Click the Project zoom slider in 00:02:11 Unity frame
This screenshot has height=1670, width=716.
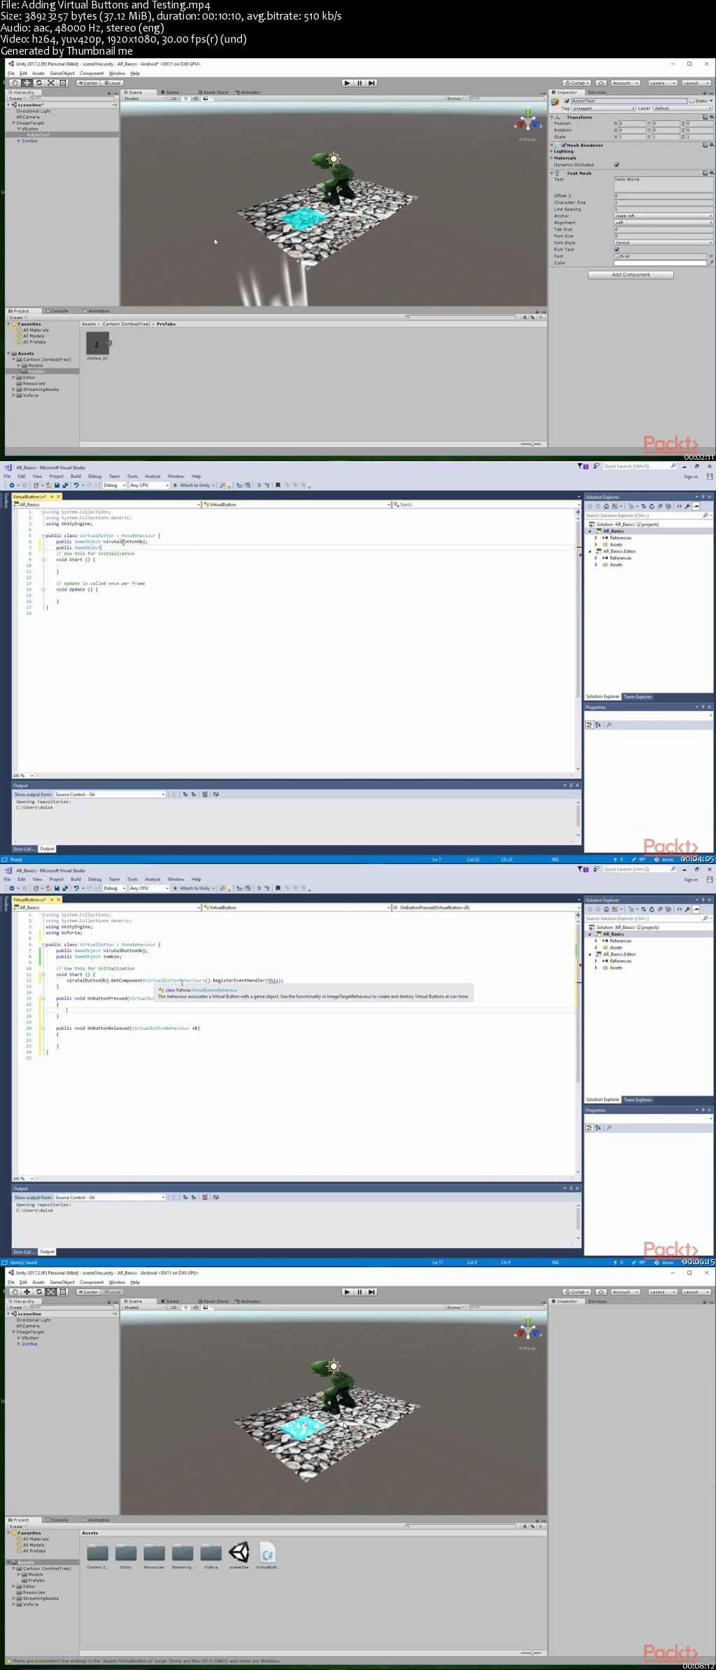point(532,444)
